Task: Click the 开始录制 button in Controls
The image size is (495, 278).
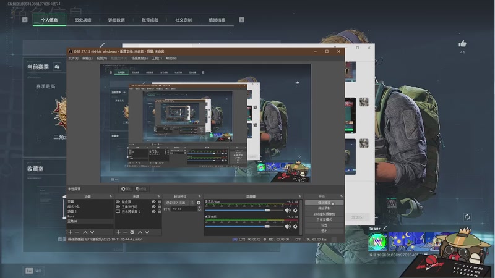Action: 324,208
